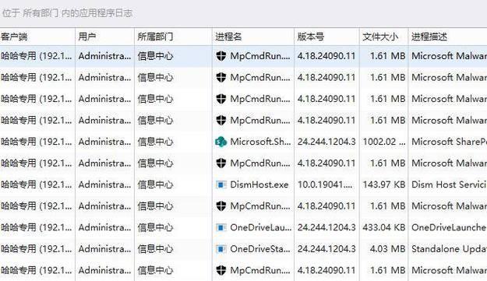Click the DismHost.exe process icon
This screenshot has height=281, width=487.
221,184
